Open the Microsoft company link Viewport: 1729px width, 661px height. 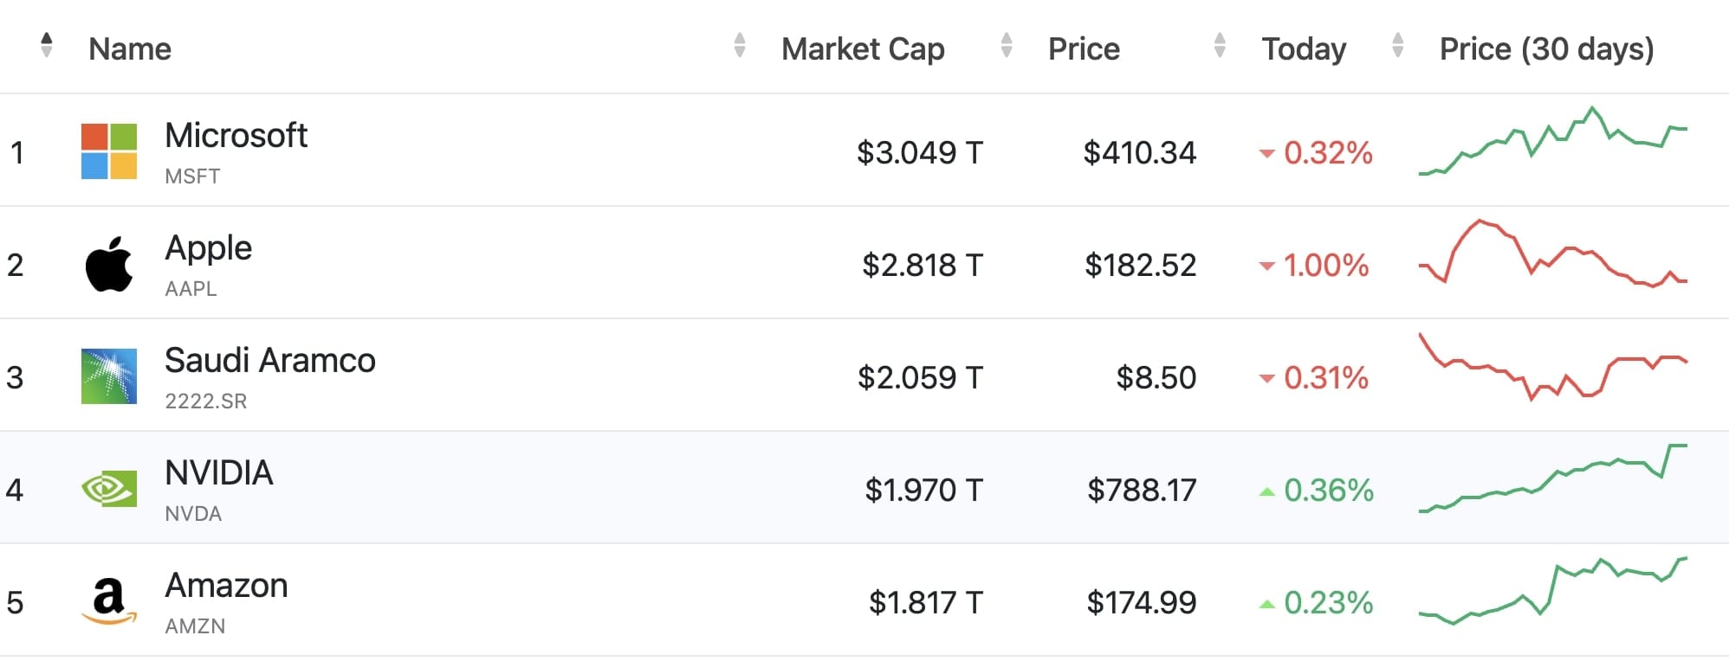coord(236,136)
